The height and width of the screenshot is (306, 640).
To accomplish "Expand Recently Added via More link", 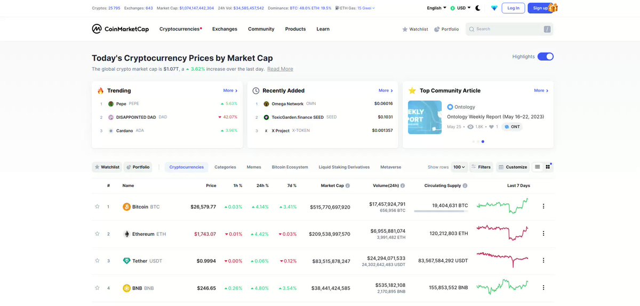I will pos(386,90).
